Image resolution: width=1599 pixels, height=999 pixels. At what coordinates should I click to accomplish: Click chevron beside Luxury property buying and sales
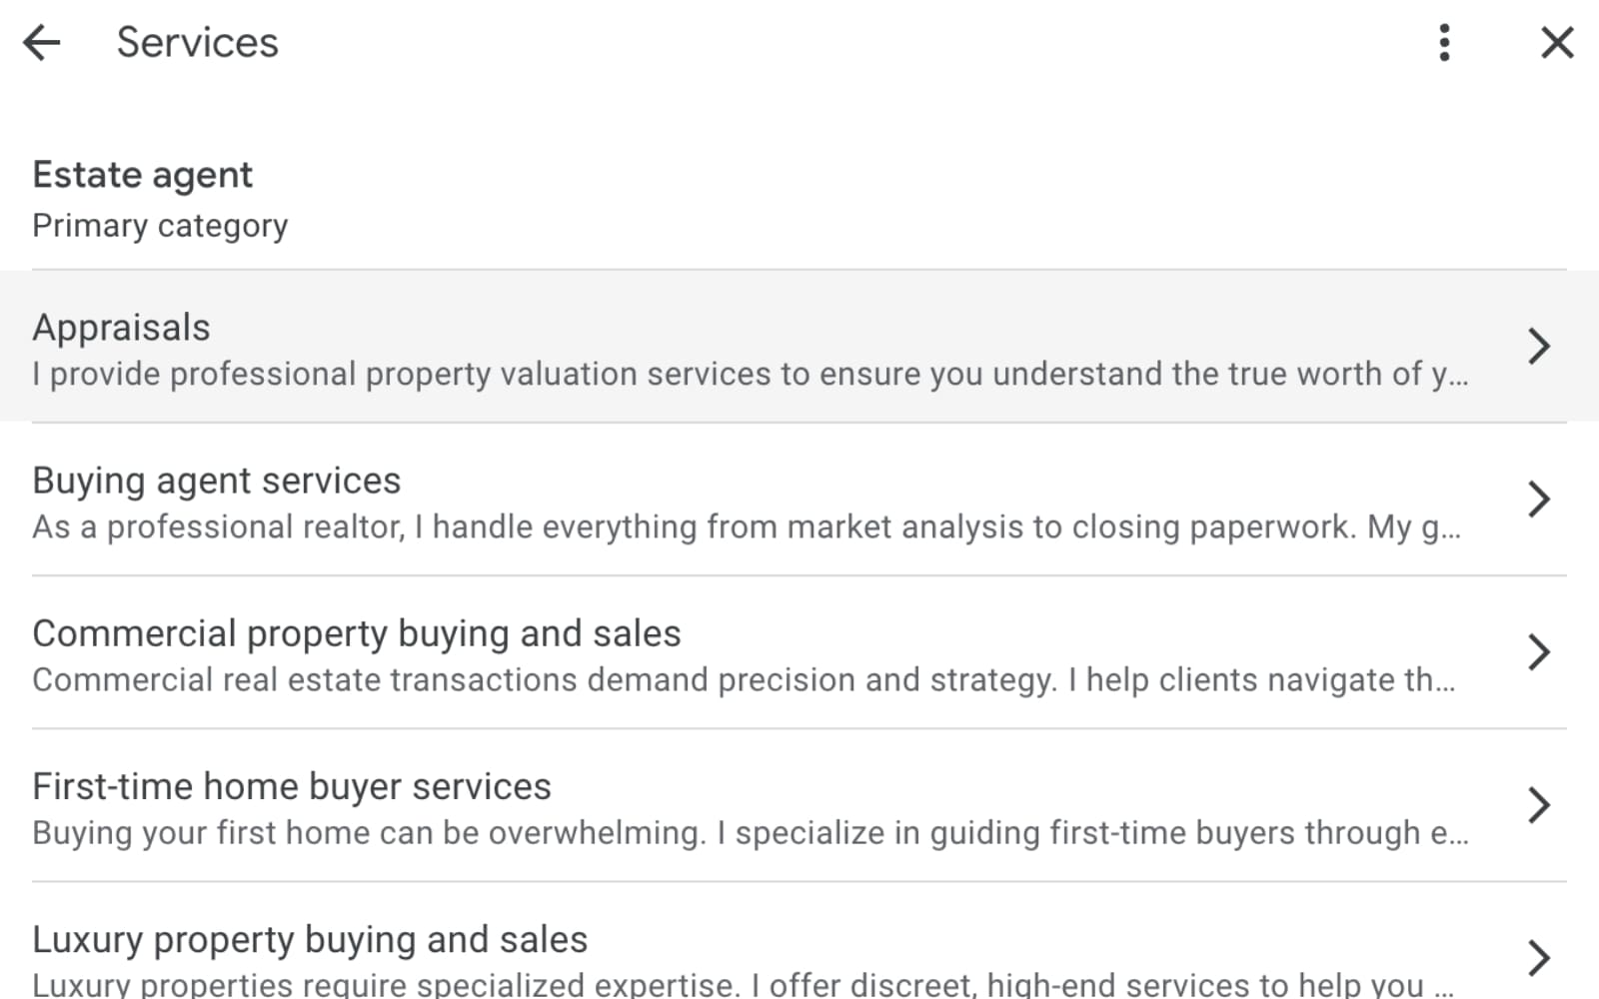point(1538,957)
